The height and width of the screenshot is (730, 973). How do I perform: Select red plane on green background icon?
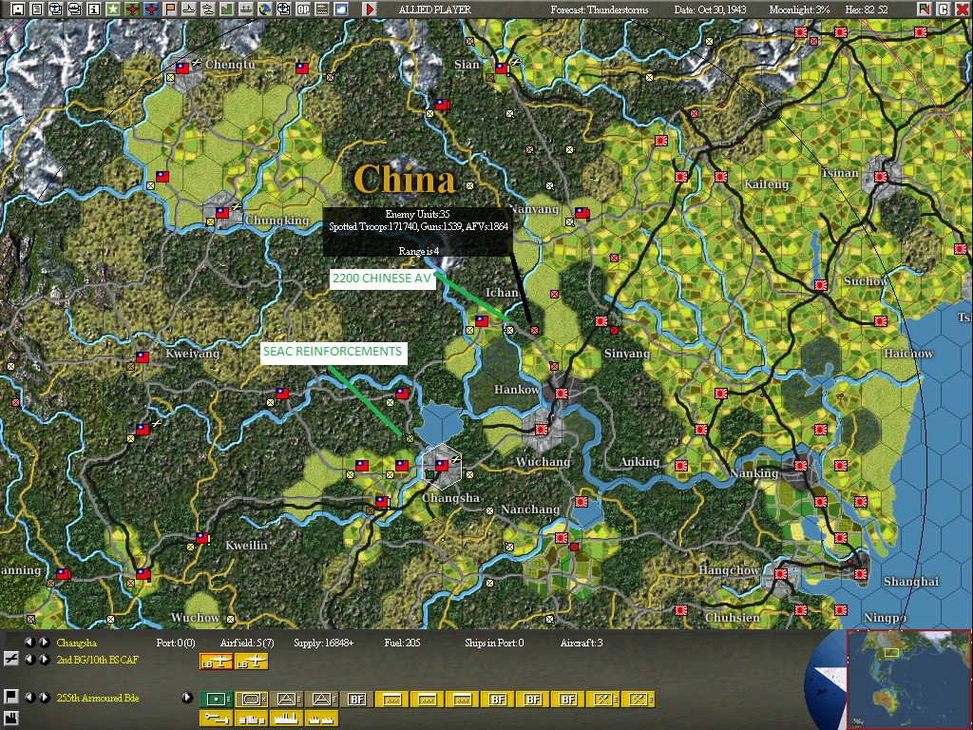click(131, 10)
